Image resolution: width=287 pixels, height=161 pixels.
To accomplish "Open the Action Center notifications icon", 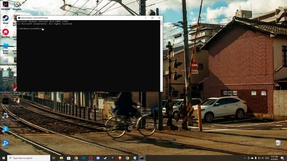I will pyautogui.click(x=282, y=158).
